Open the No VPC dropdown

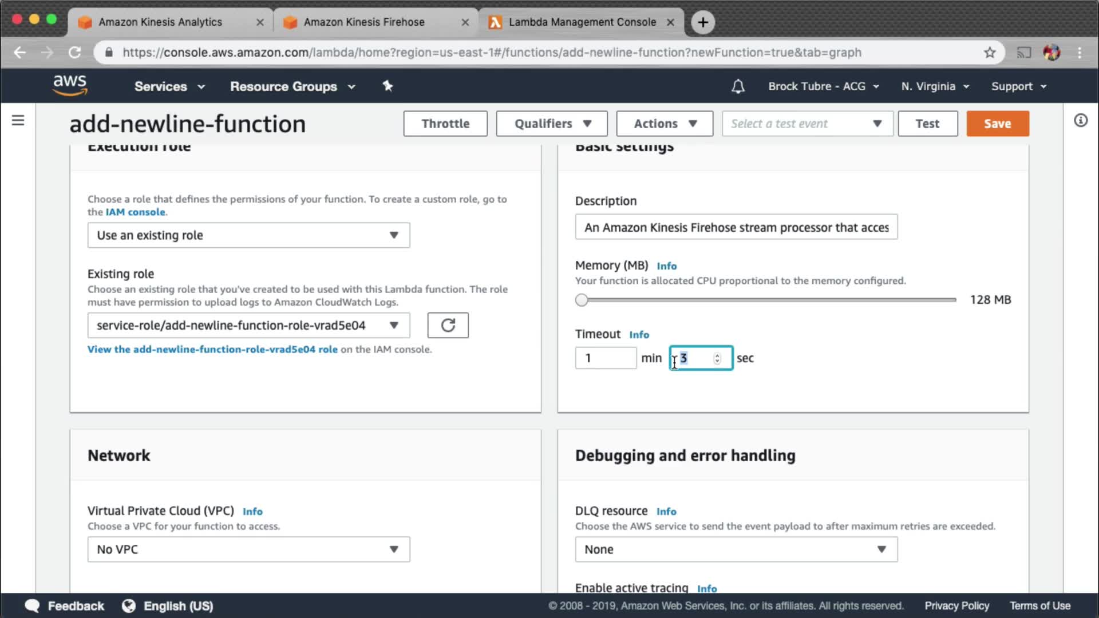(248, 549)
